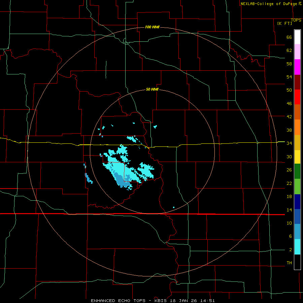303x303 pixels.
Task: Click the 100 NMI range ring label
Action: click(152, 27)
